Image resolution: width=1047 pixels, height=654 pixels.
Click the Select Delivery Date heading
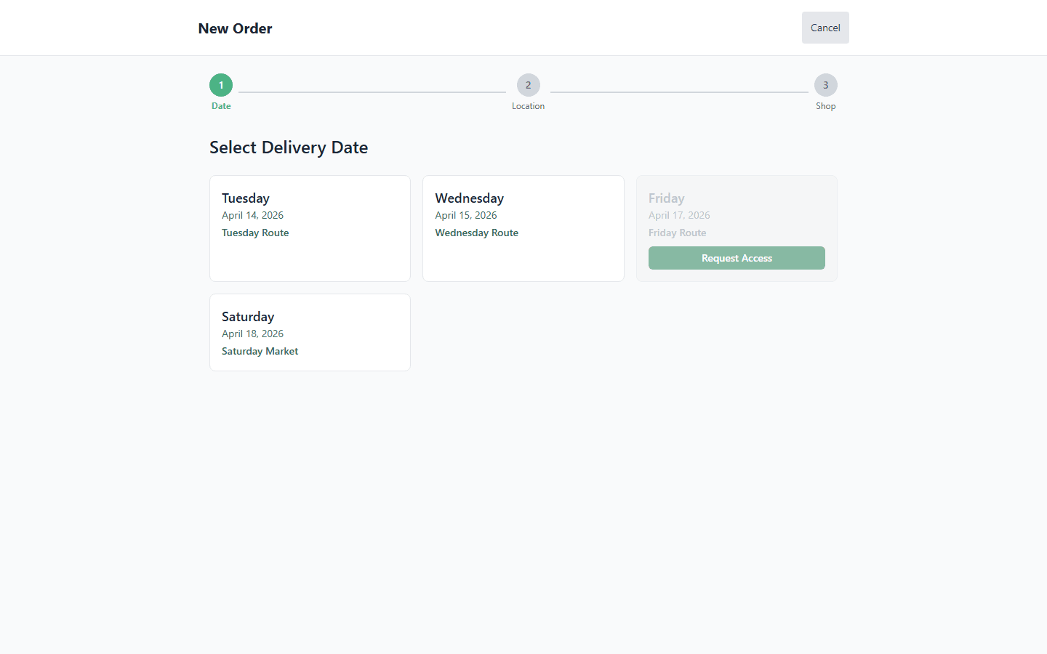(x=289, y=147)
